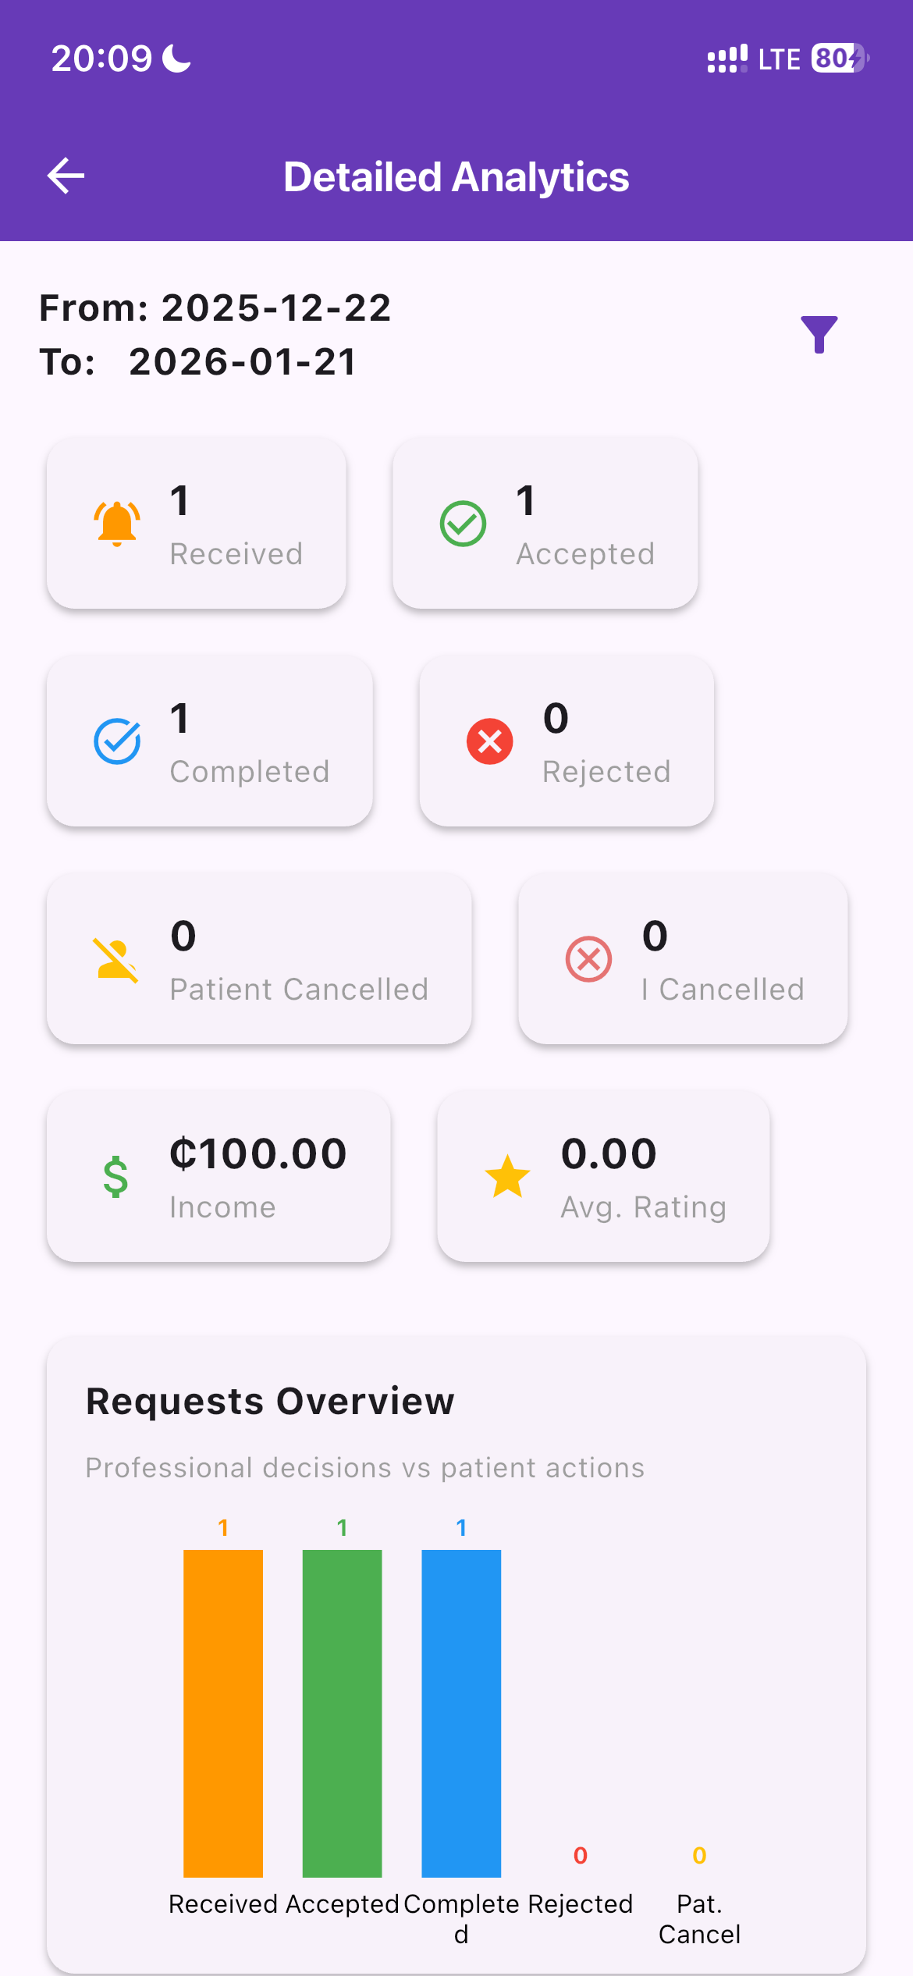Open the date filter funnel icon
Screen dimensions: 913x1976
click(x=819, y=335)
